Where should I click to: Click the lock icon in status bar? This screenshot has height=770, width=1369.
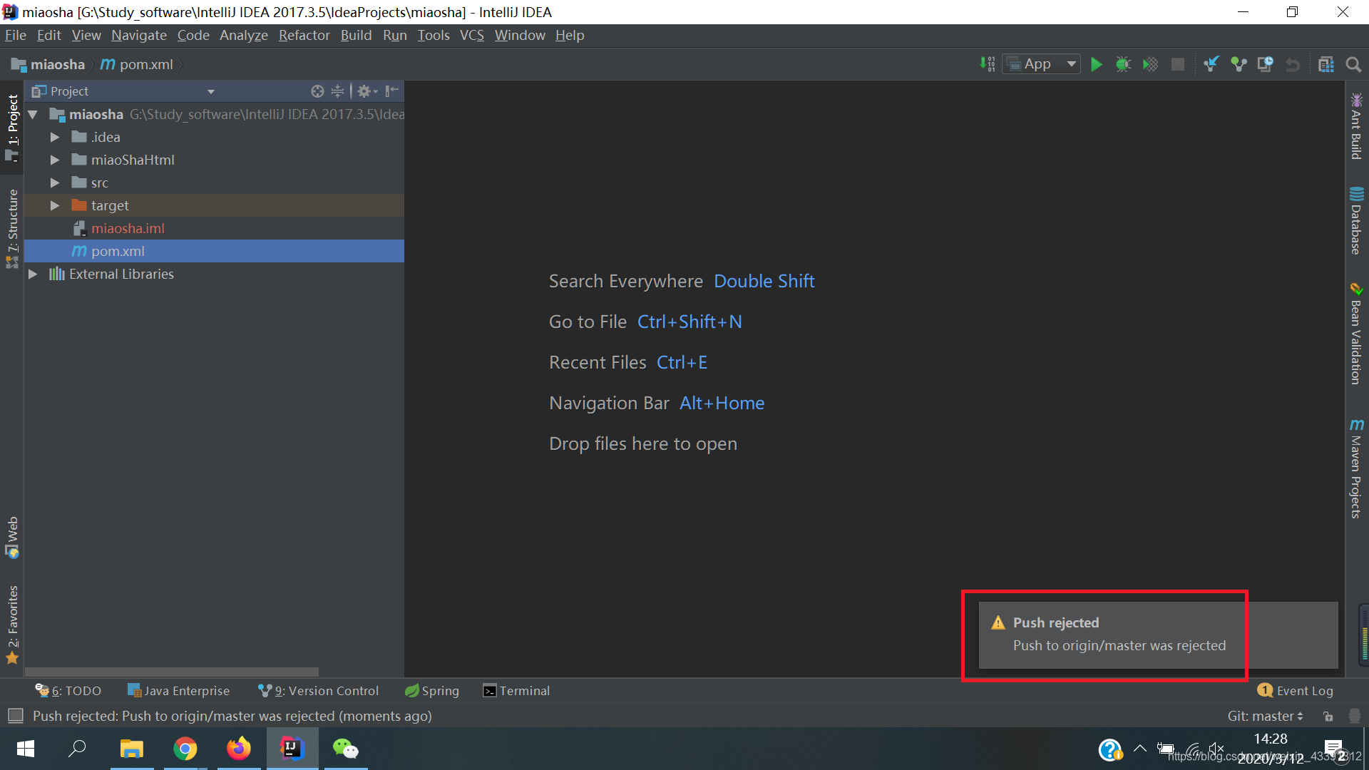pyautogui.click(x=1328, y=716)
